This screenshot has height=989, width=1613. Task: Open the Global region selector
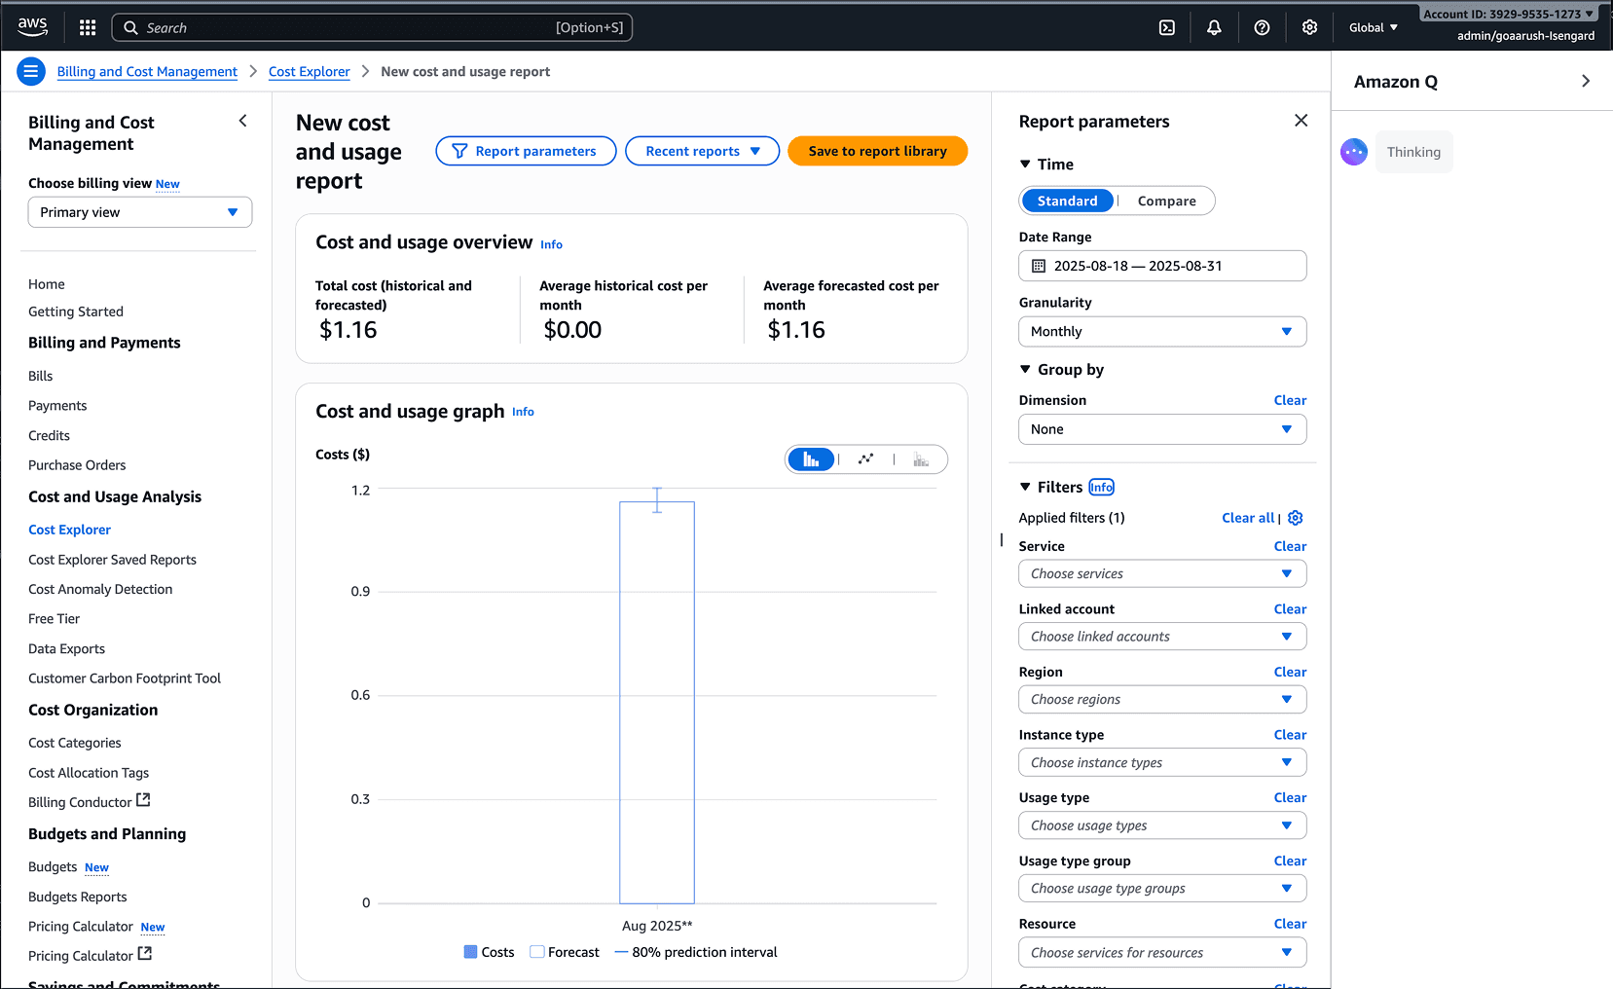pyautogui.click(x=1374, y=27)
